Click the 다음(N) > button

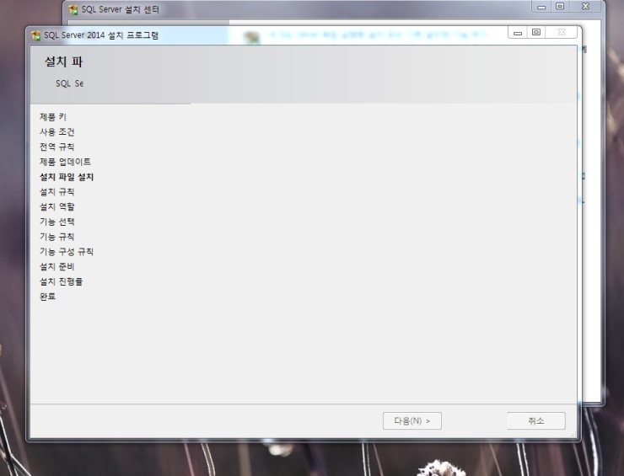pos(412,420)
